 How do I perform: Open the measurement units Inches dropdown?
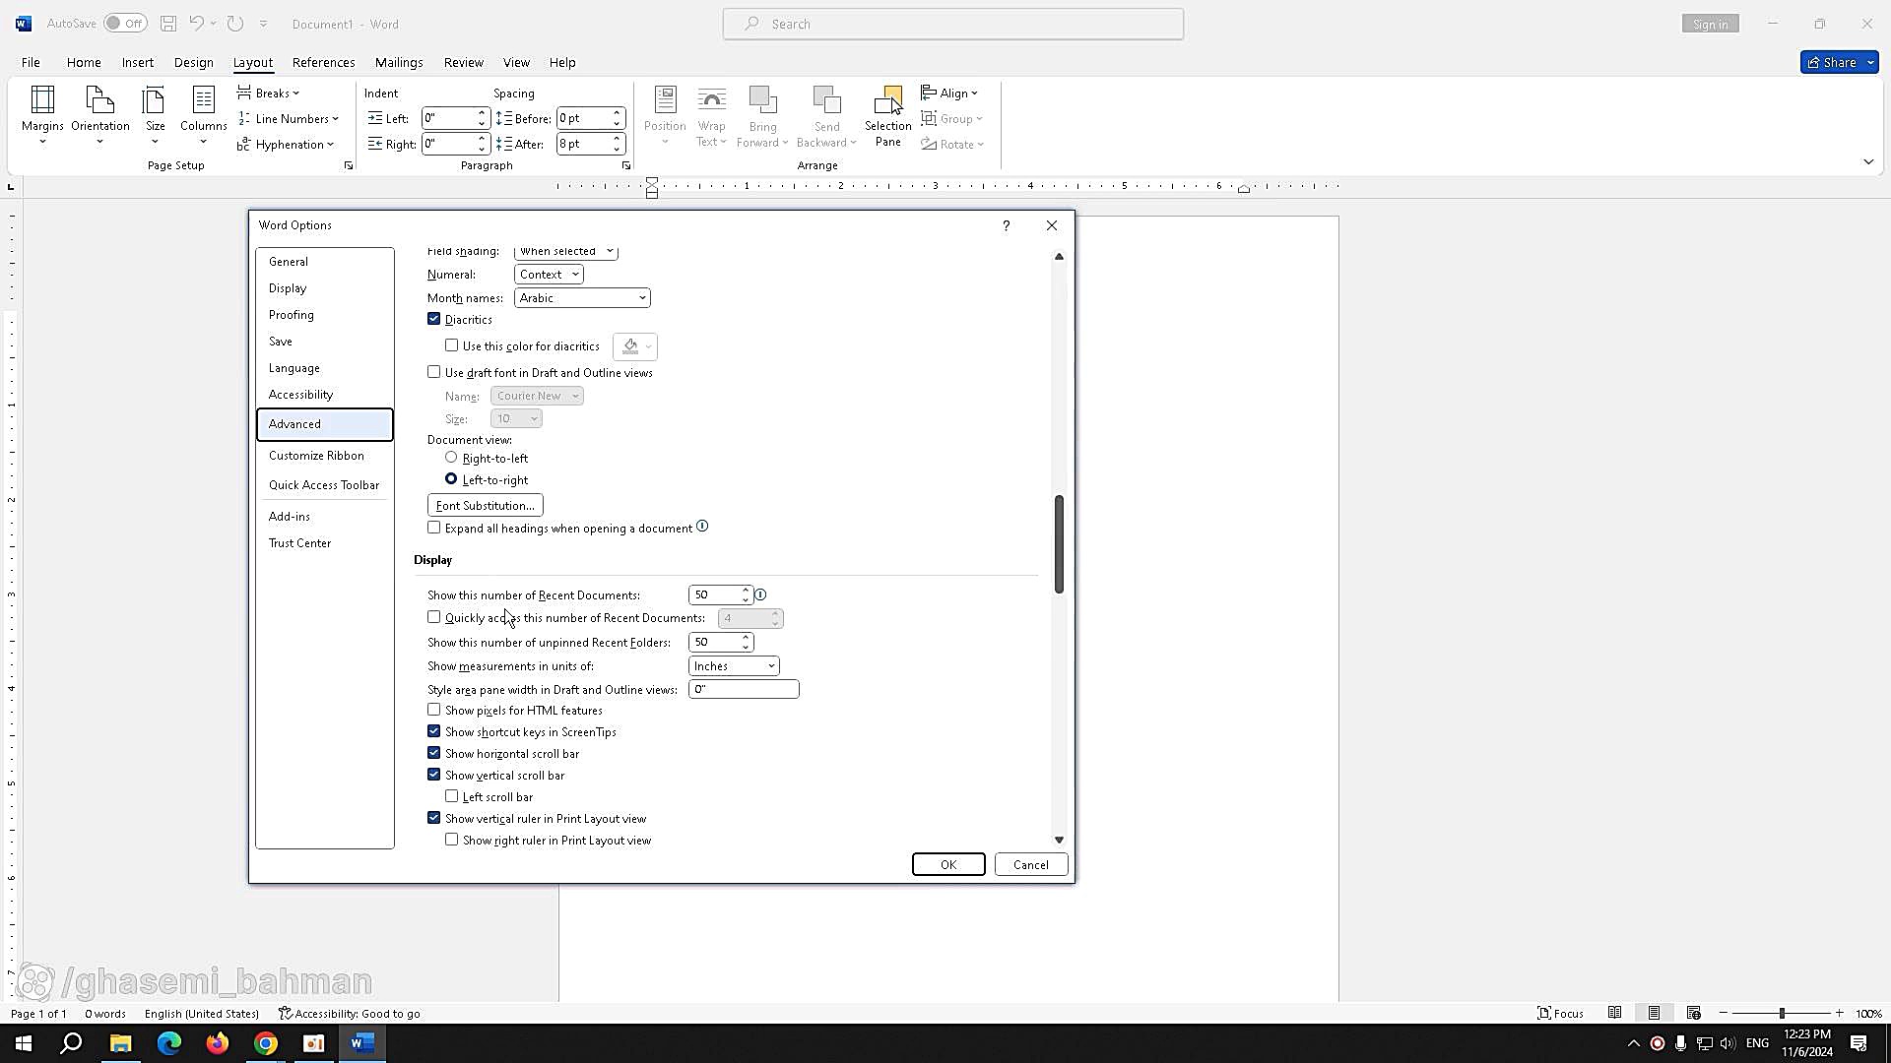(734, 666)
